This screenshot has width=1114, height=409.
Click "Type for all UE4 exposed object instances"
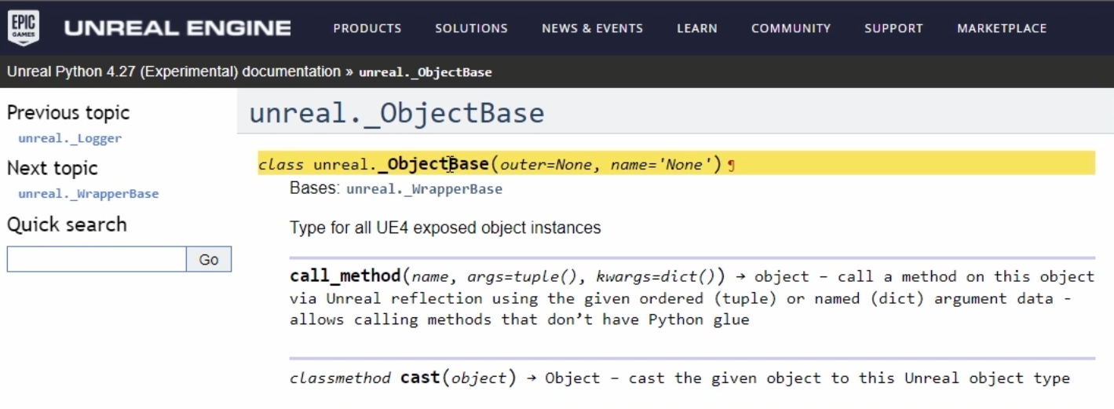[x=445, y=228]
